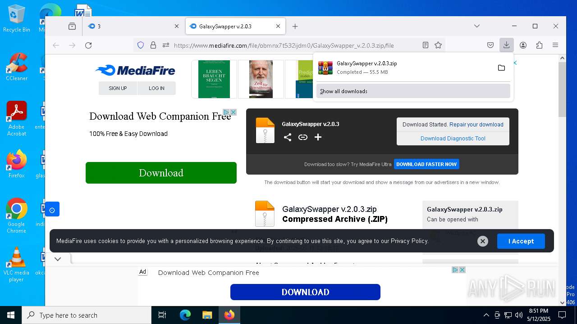Expand the list all tabs chevron

tap(477, 26)
